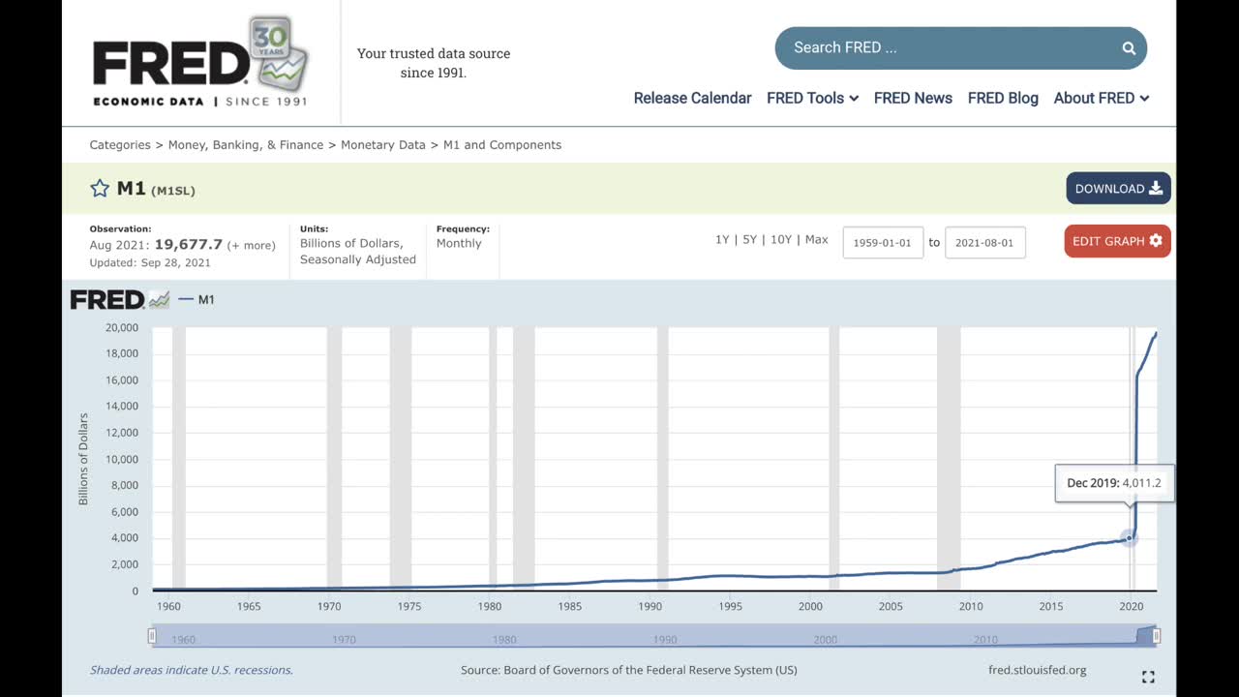Click the source Board of Governors text

click(x=629, y=670)
